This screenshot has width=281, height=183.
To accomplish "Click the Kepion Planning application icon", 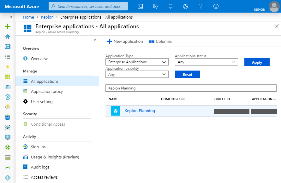I will (x=115, y=111).
